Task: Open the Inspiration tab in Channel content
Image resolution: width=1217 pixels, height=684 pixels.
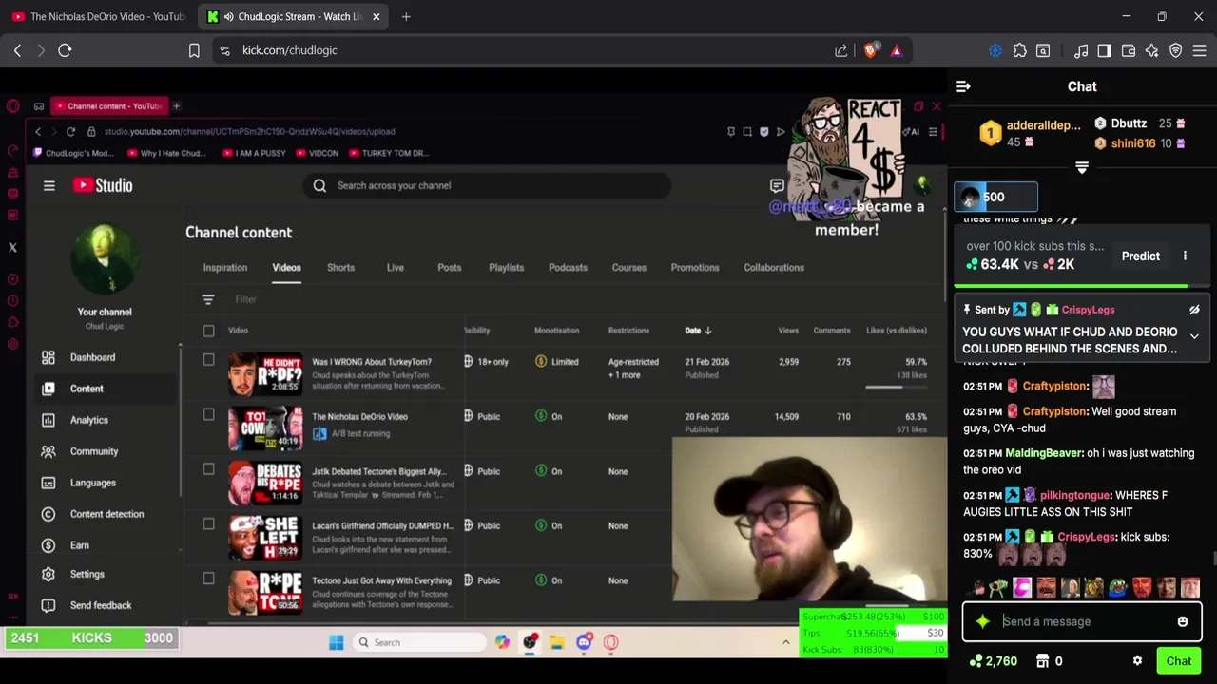Action: tap(224, 268)
